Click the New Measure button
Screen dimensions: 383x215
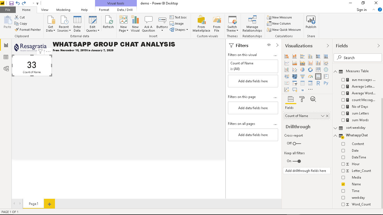280,17
